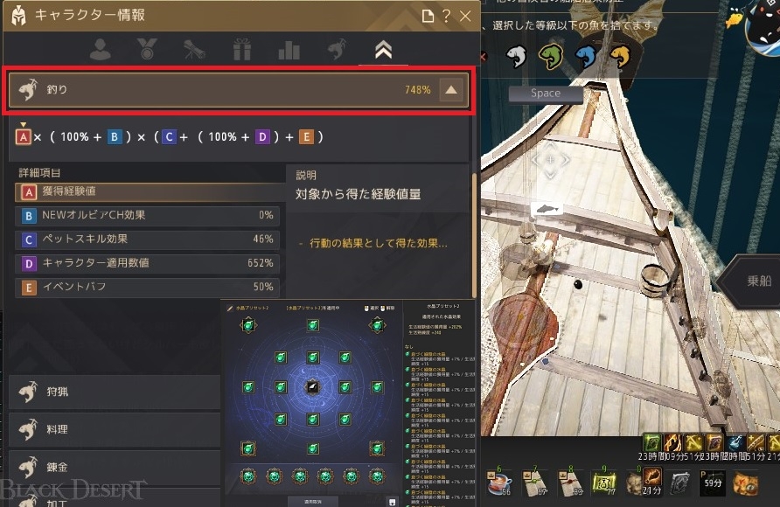The image size is (780, 507).
Task: Click the teacup item in quickslot
Action: tap(500, 483)
